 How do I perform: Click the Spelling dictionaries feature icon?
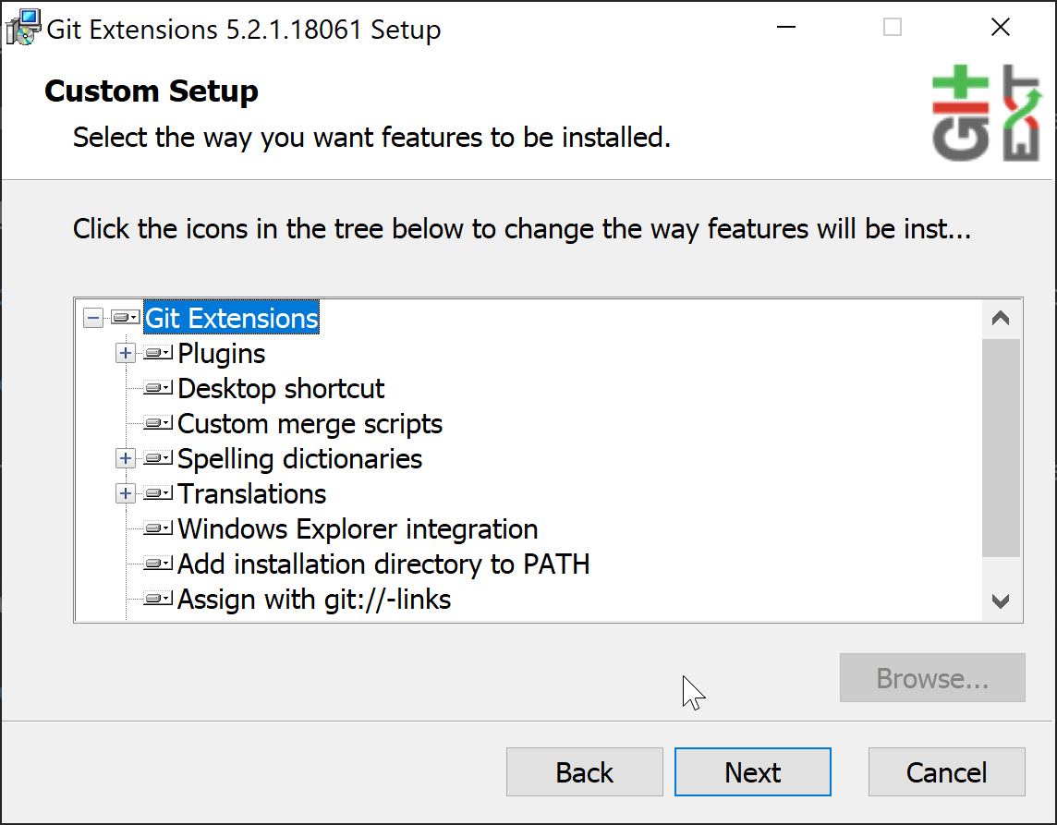tap(158, 459)
